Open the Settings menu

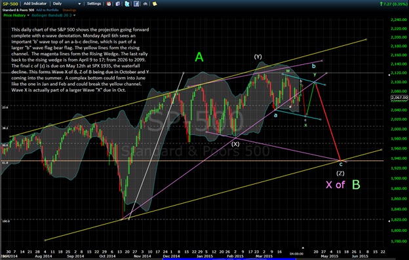[94, 4]
